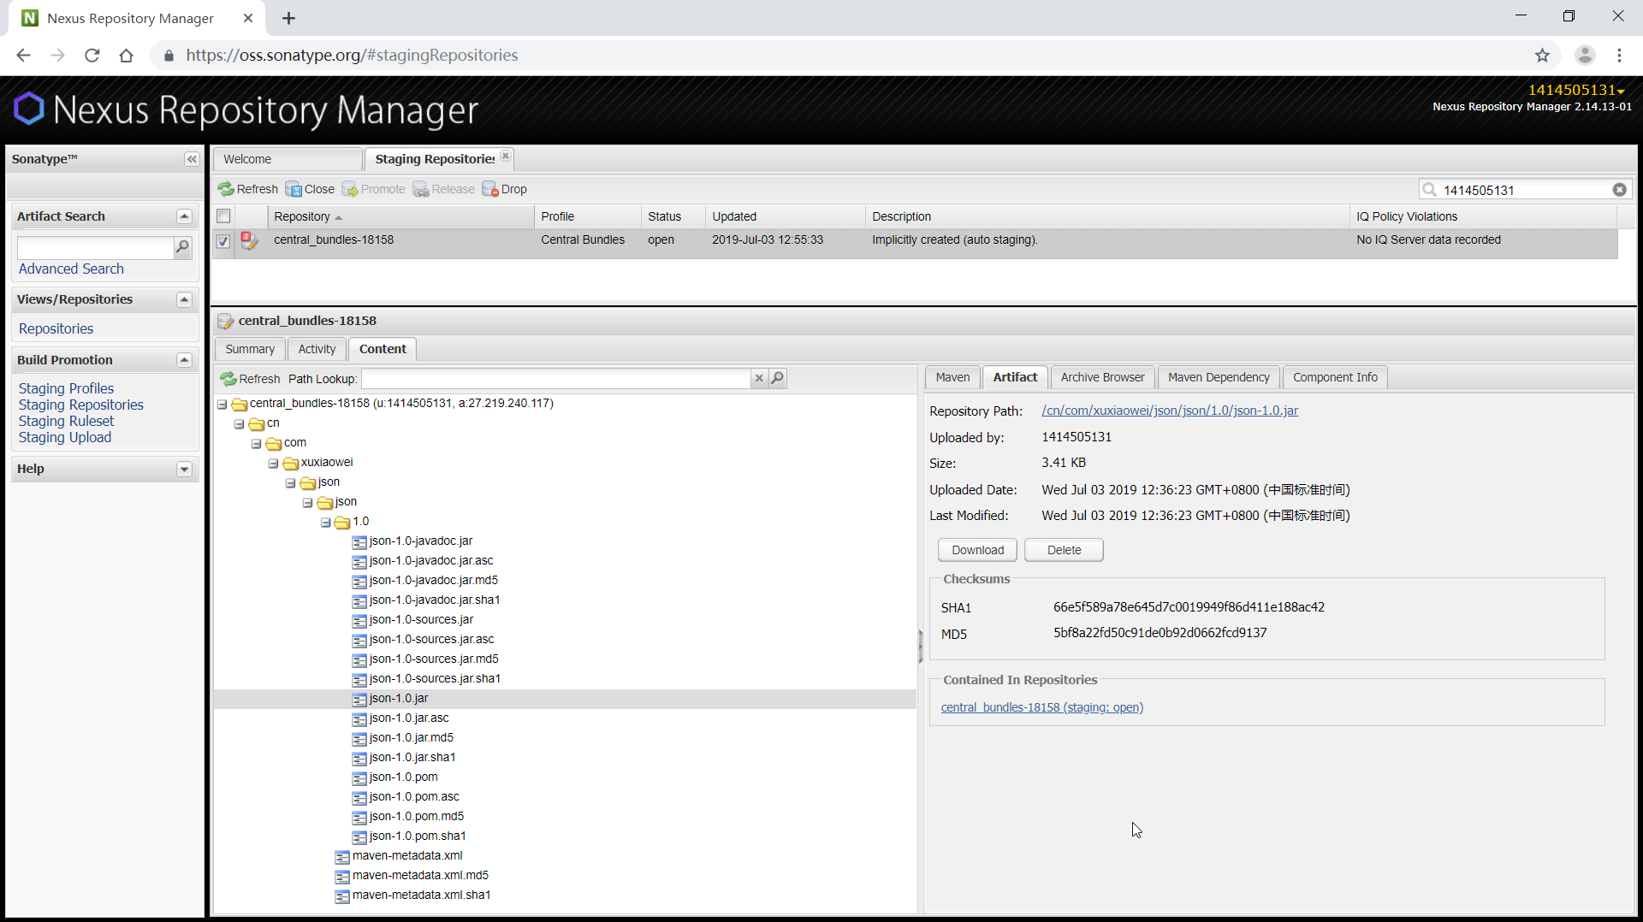Open a new browser tab
The height and width of the screenshot is (922, 1643).
(288, 18)
